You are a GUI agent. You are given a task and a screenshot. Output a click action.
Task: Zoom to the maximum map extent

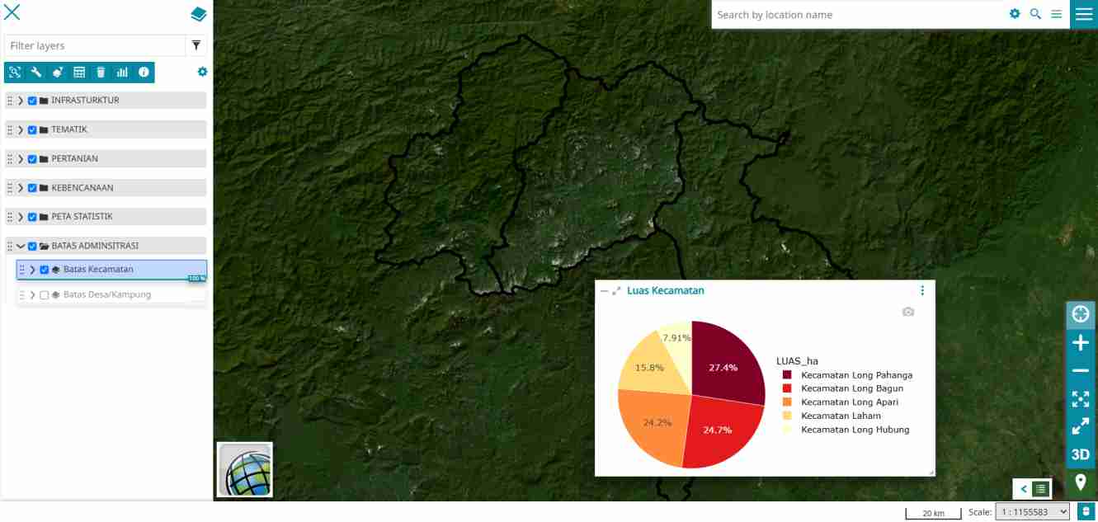point(1080,399)
